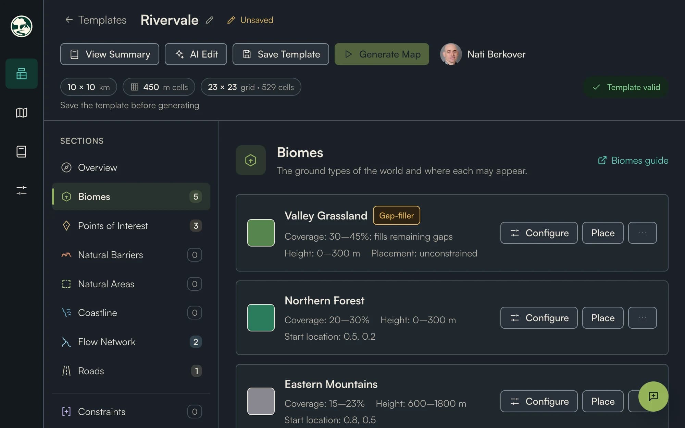
Task: Click the 450 m cells chip
Action: 159,87
